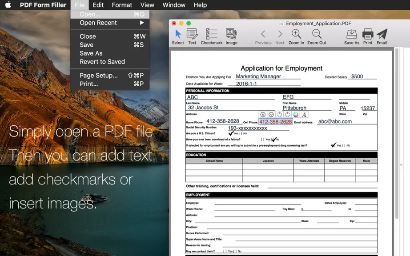Select the Image insert tool

[231, 37]
